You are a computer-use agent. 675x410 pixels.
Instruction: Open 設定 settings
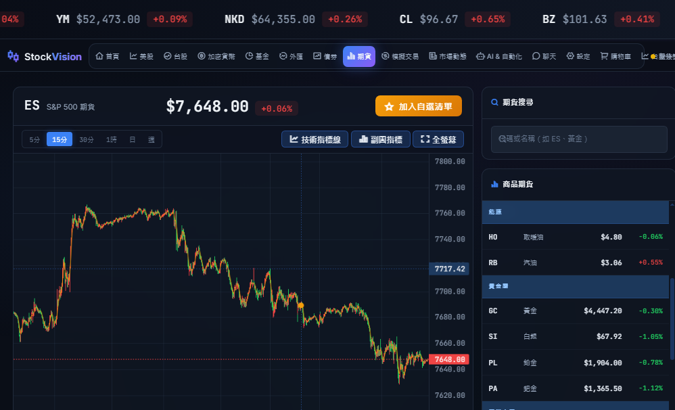[x=578, y=56]
